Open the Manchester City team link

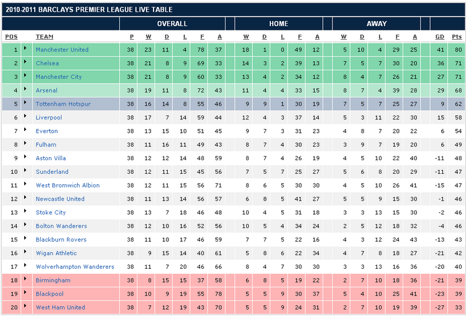58,77
